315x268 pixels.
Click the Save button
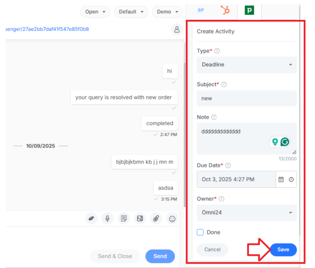(283, 249)
